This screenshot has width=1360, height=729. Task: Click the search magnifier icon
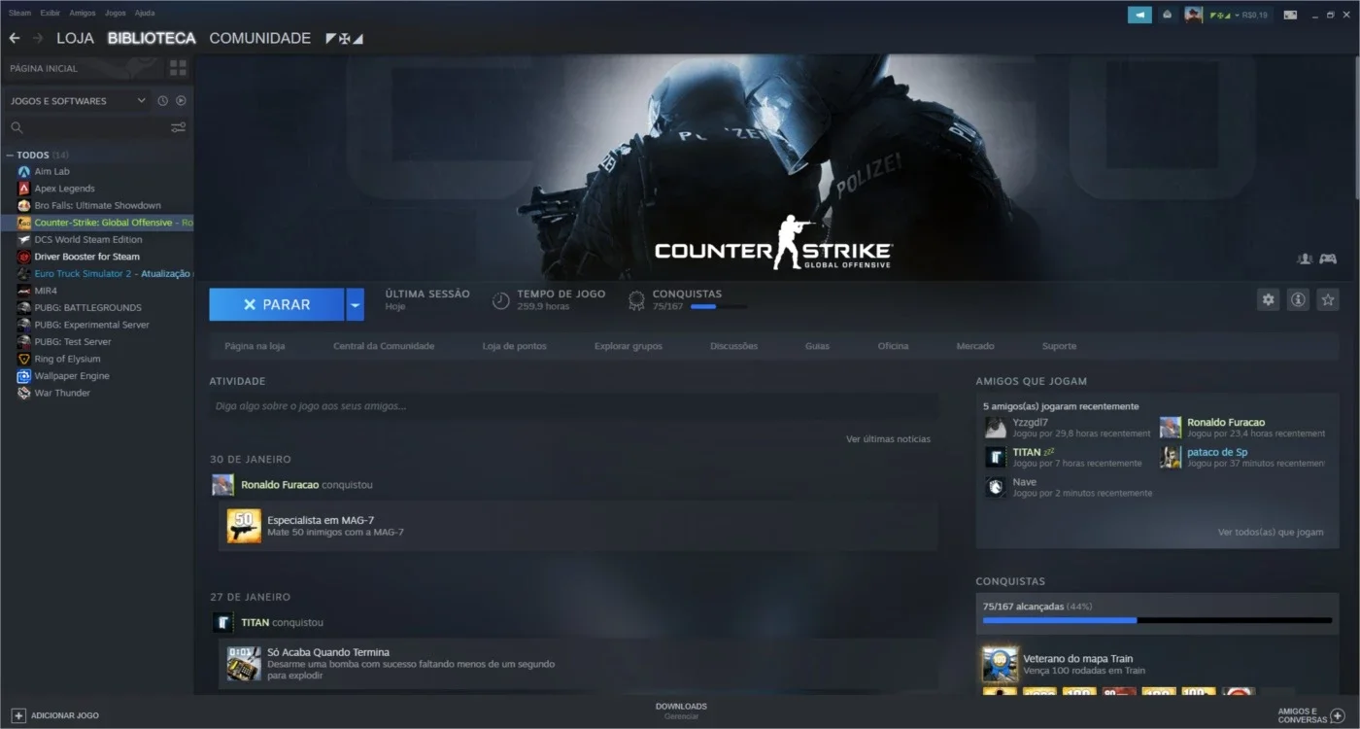[x=17, y=127]
